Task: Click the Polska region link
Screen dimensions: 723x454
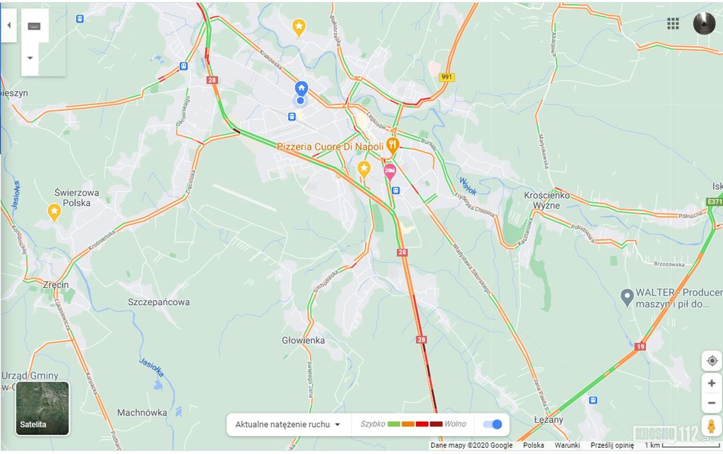Action: click(534, 445)
